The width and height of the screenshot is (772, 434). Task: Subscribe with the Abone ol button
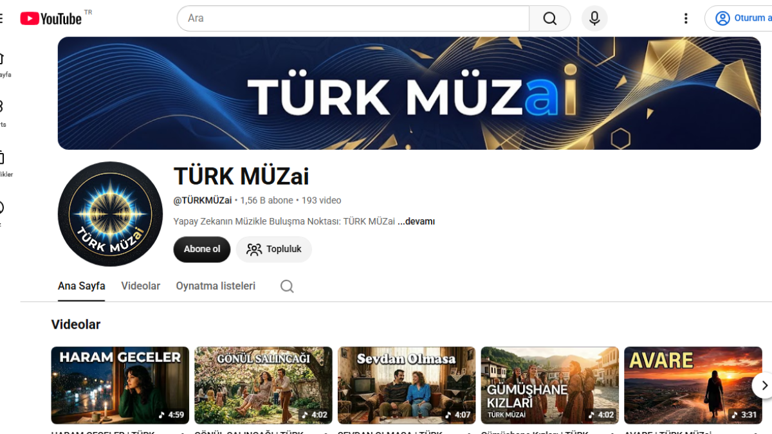202,249
